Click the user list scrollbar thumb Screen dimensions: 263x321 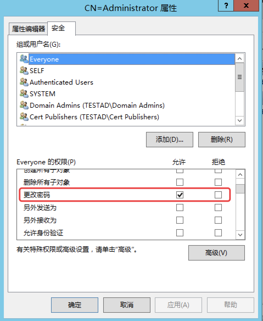click(x=240, y=77)
